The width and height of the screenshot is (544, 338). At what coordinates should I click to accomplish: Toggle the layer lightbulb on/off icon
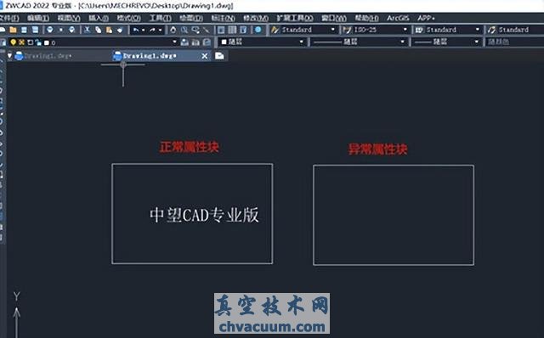coord(14,42)
